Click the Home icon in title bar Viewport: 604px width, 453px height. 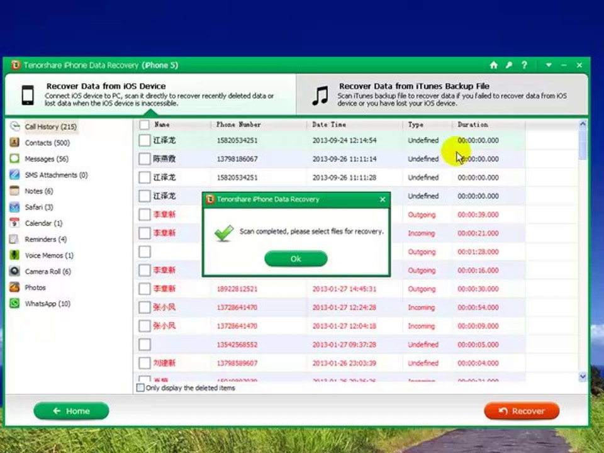tap(493, 65)
